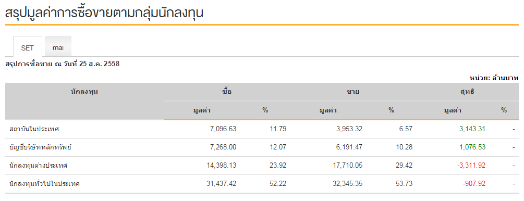Click the buy percentage 52.22
Image resolution: width=524 pixels, height=201 pixels.
[x=278, y=184]
